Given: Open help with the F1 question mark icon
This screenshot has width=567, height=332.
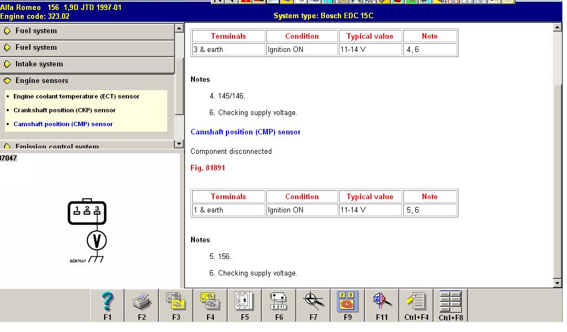Looking at the screenshot, I should point(107,305).
